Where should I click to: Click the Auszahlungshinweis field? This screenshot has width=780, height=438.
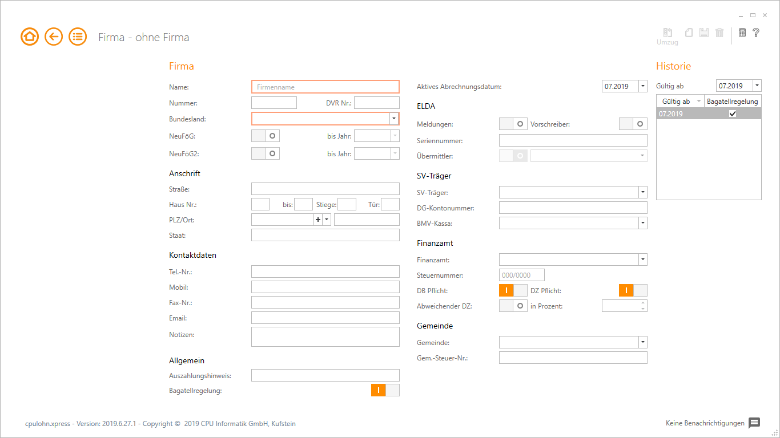(x=325, y=375)
